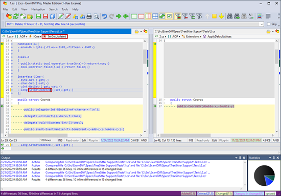Toggle synchronized scrolling icon

click(x=162, y=16)
